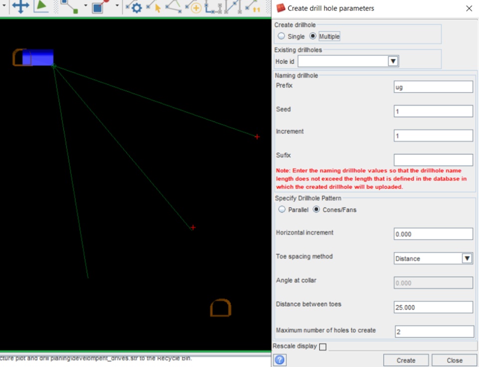This screenshot has width=479, height=367.
Task: Click the triangle drill fan design icon
Action: pos(174,6)
